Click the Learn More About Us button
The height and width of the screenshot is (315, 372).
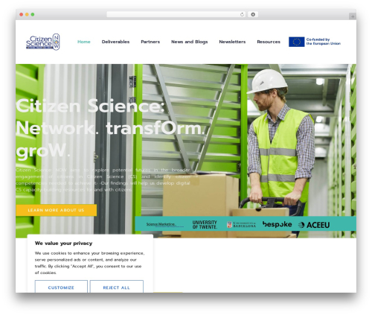click(x=57, y=210)
